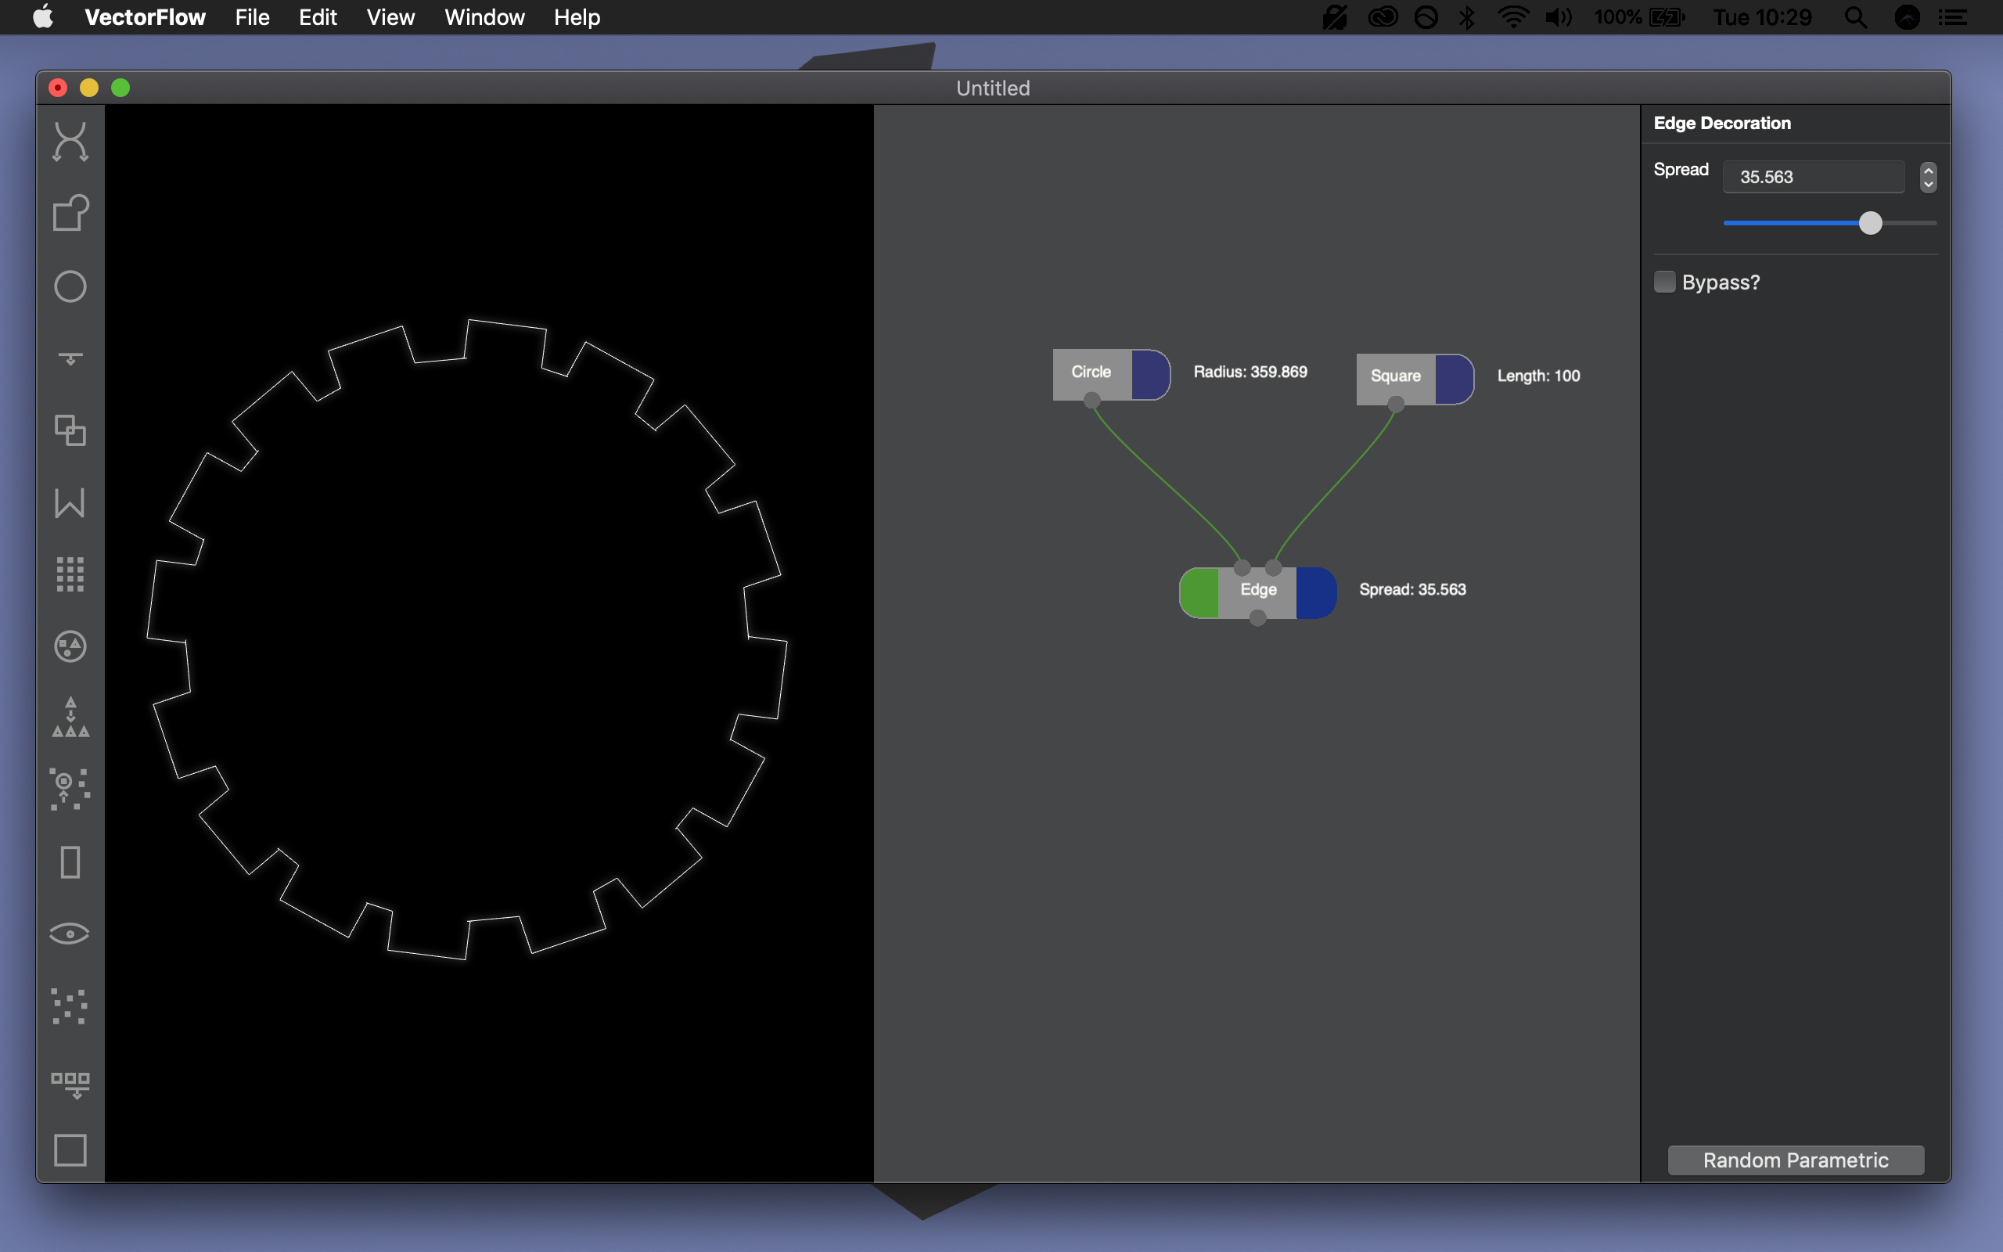Click the overlapping squares boolean icon
2003x1252 pixels.
pyautogui.click(x=70, y=430)
